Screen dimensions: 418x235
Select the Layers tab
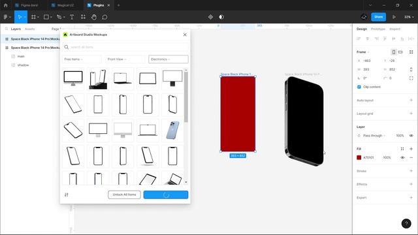tap(16, 29)
